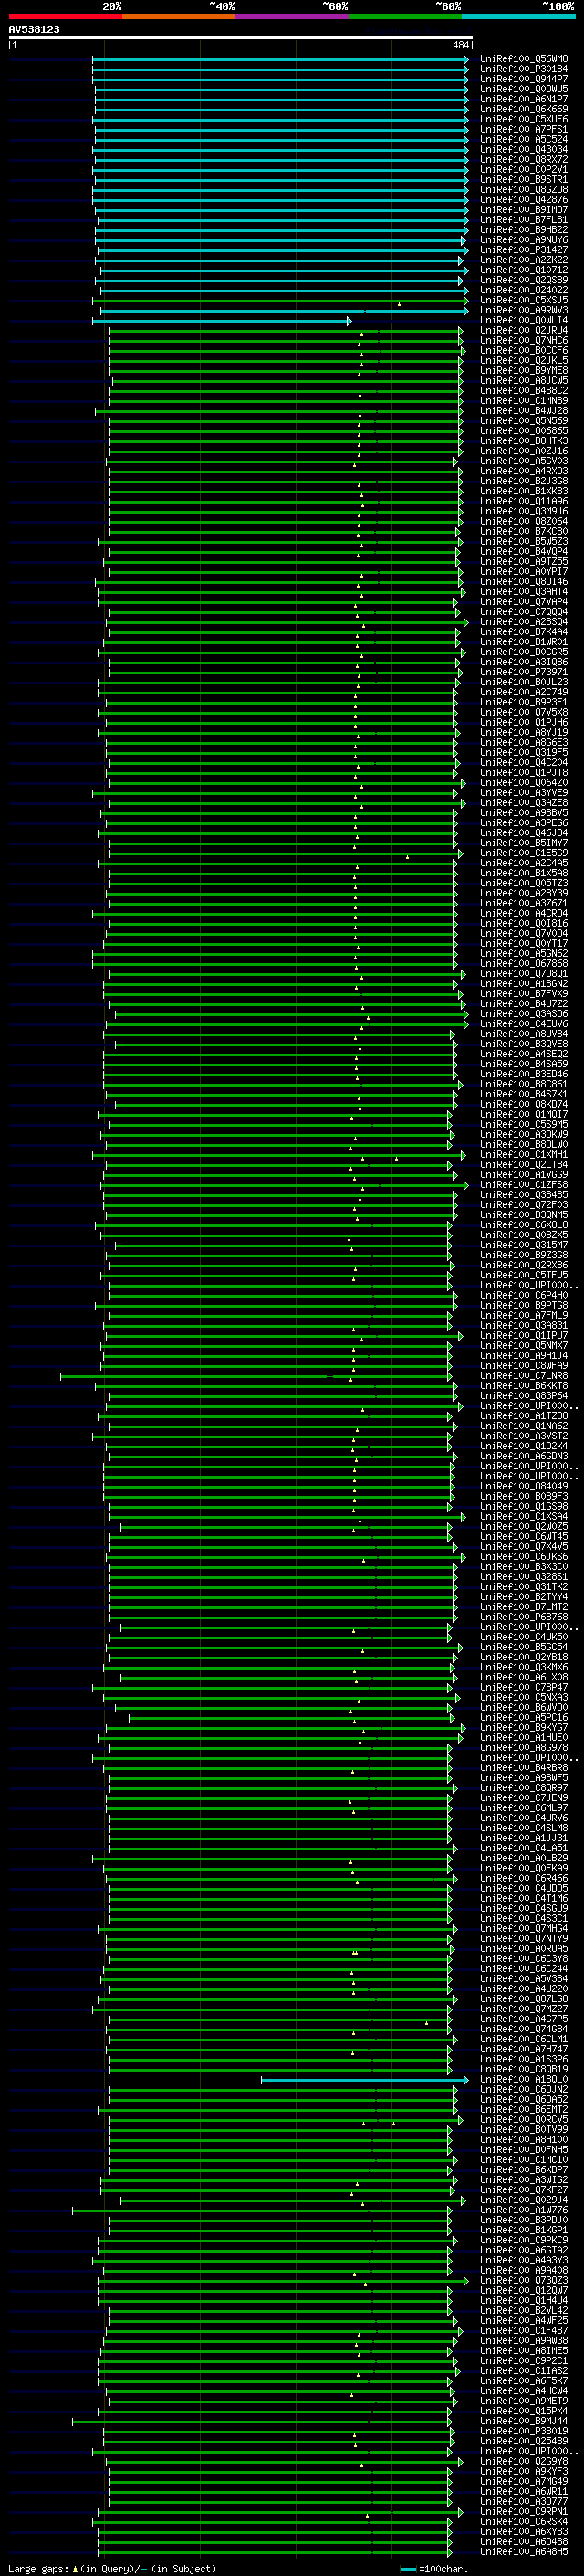Viewport: 584px width, 2576px height.
Task: Select hit label UniRef100_Q0WLI4
Action: 524,320
